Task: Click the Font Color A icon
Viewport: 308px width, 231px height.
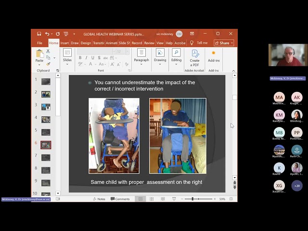Action: click(90, 64)
